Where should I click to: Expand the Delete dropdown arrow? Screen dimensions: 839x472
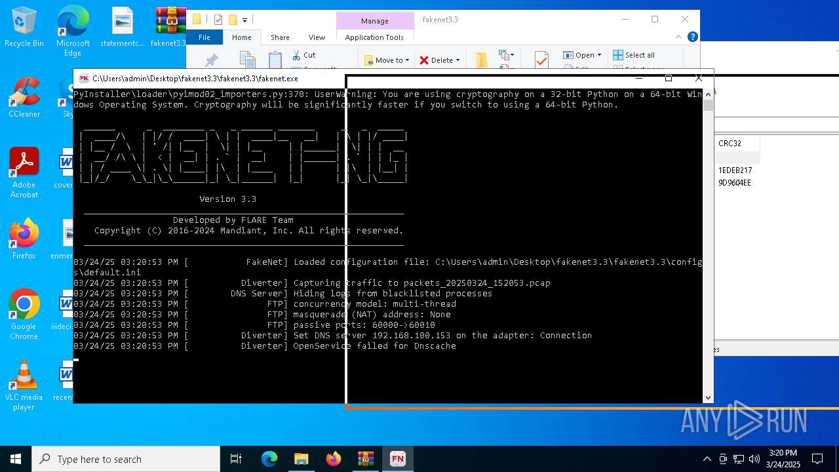pos(458,60)
